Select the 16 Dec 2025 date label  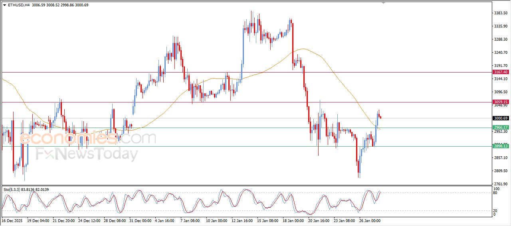(x=12, y=220)
